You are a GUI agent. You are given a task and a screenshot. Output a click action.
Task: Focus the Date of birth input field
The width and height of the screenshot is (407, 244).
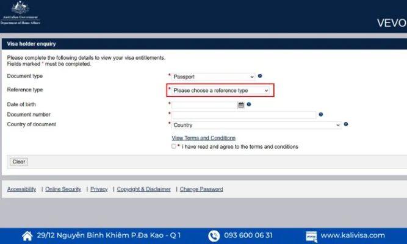coord(204,105)
